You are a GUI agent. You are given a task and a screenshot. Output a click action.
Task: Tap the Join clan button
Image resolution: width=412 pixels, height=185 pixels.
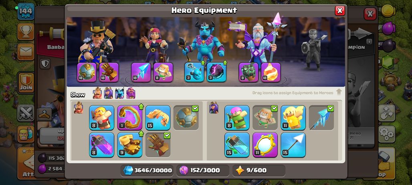coord(26,83)
